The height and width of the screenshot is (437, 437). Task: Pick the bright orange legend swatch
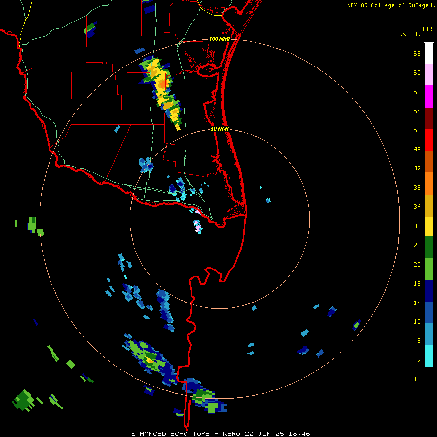pos(429,184)
